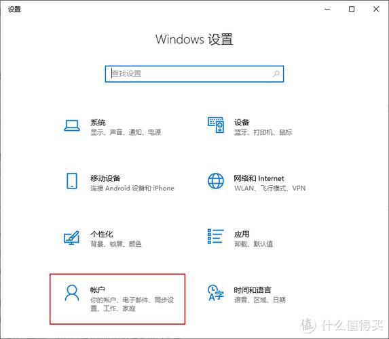
Task: Open 时间和语言 settings heading
Action: tap(253, 290)
